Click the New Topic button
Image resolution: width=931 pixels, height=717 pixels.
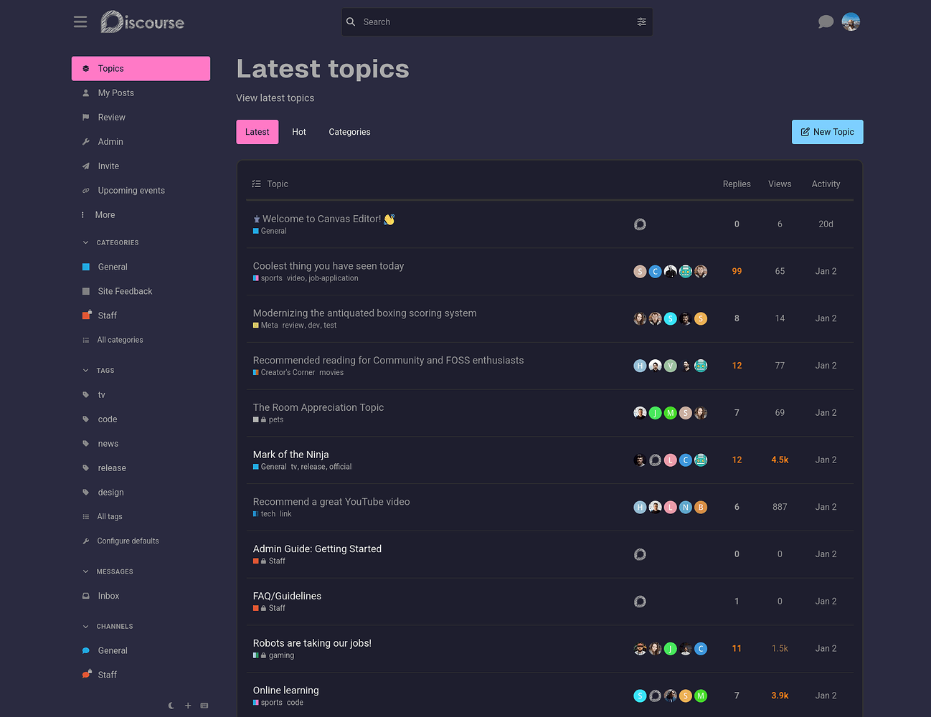pyautogui.click(x=827, y=132)
